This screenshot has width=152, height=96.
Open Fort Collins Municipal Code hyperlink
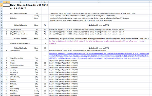[x=99, y=56]
